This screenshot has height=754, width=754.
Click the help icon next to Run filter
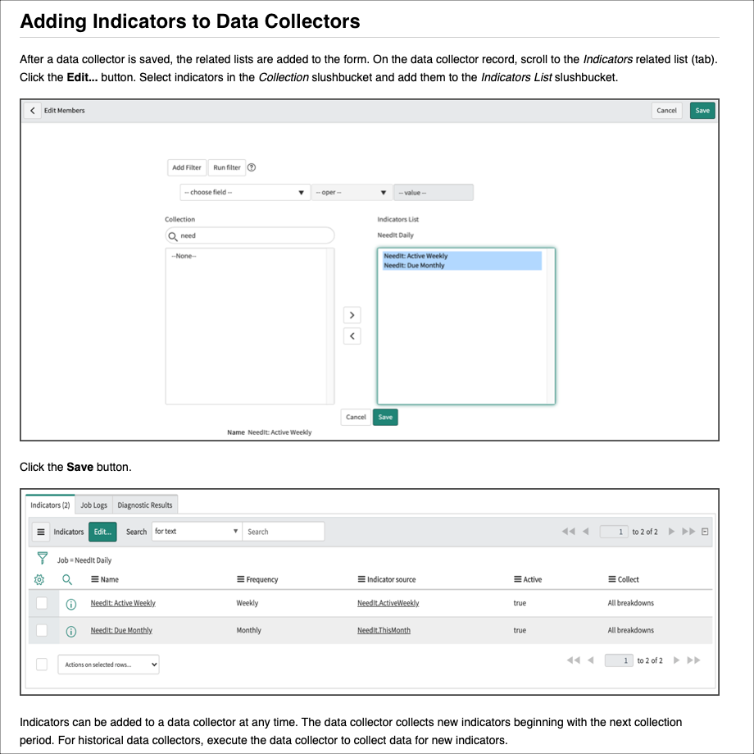tap(252, 167)
